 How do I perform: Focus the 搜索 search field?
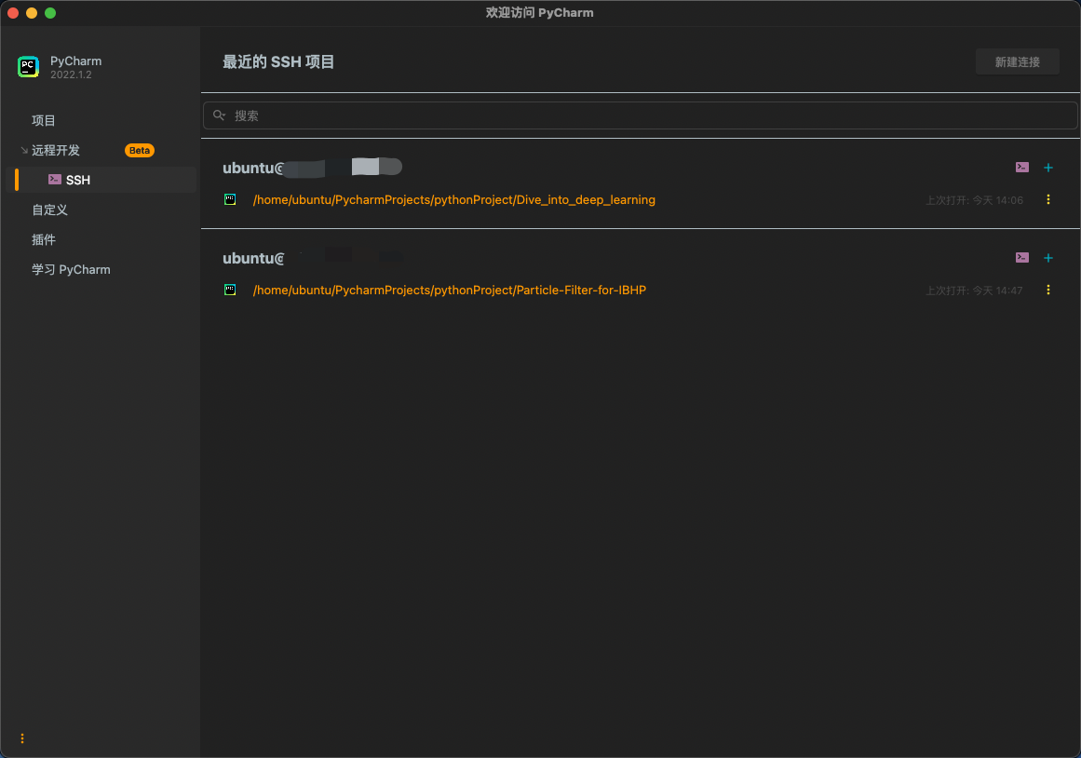coord(640,115)
